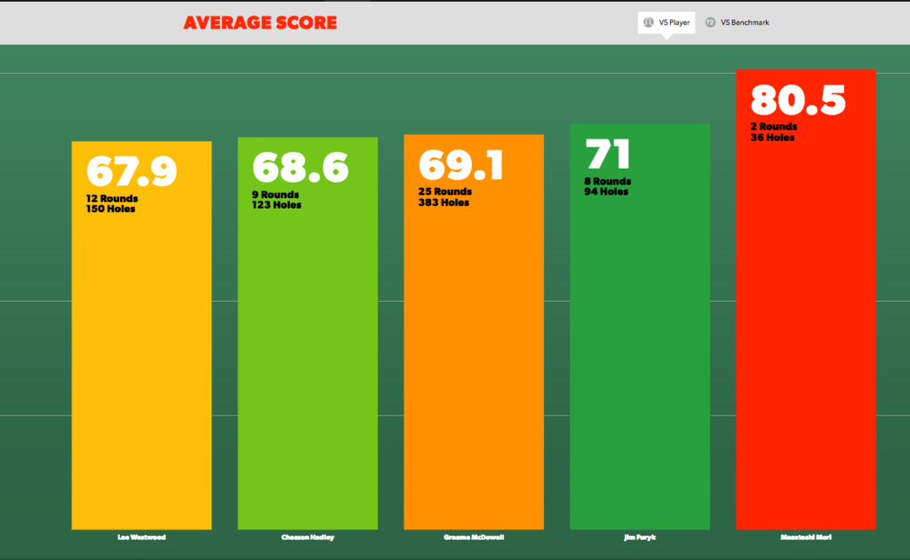Click the '123 Holes' text
The height and width of the screenshot is (560, 910).
click(277, 205)
